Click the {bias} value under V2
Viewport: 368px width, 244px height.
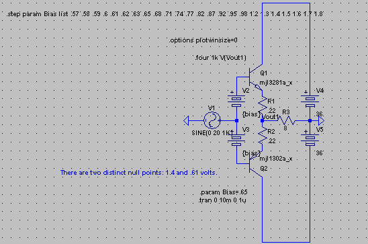coord(251,114)
